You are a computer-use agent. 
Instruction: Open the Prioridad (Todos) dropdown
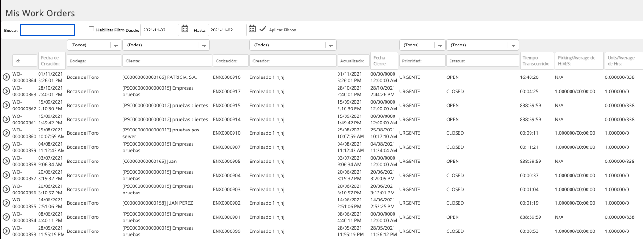pos(422,45)
